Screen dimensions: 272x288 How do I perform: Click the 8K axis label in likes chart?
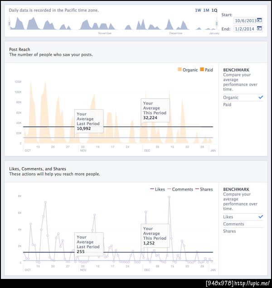coord(19,196)
